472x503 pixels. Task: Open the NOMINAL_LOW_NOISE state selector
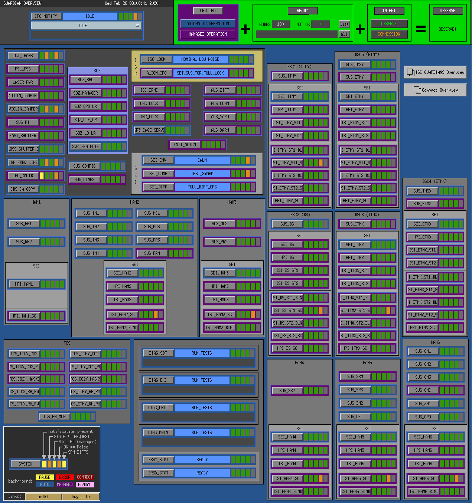[x=200, y=59]
